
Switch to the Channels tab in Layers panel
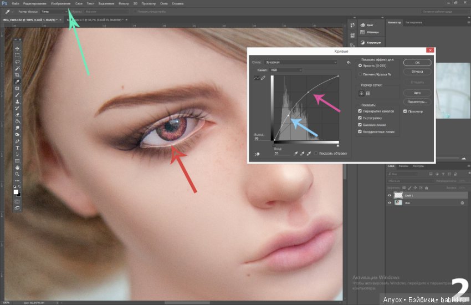(403, 166)
